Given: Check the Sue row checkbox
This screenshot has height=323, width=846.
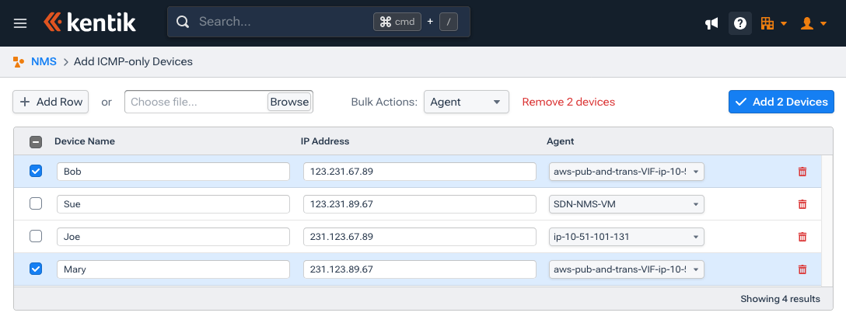Looking at the screenshot, I should coord(36,203).
